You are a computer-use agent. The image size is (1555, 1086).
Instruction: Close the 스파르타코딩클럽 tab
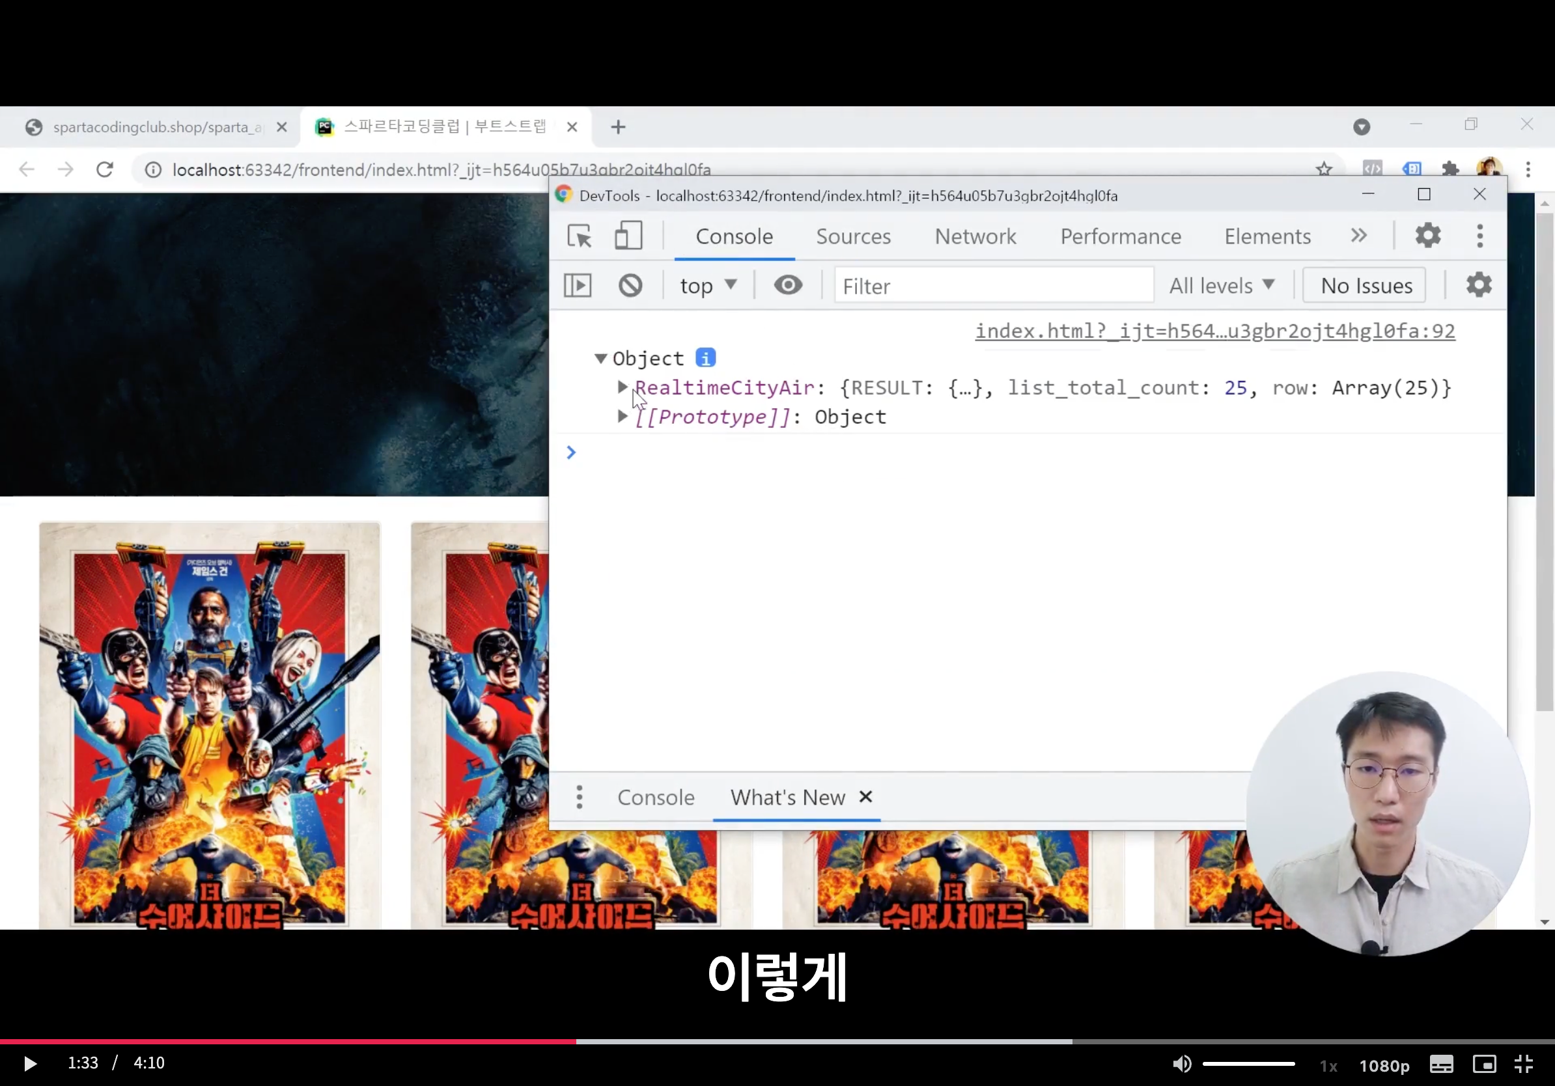[572, 128]
